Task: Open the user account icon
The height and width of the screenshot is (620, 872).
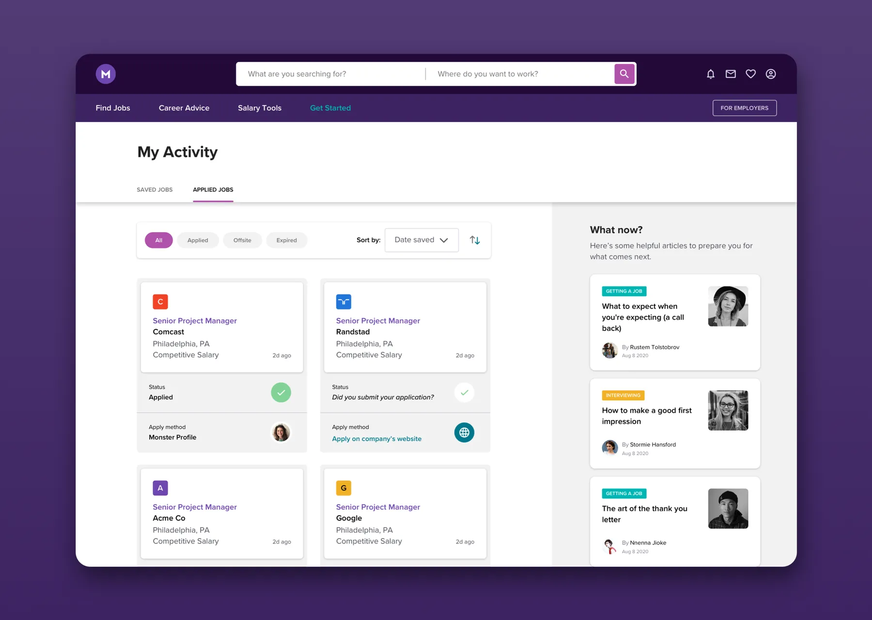Action: point(771,74)
